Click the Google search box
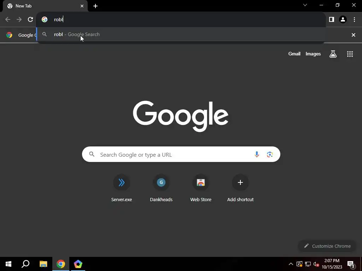The image size is (362, 271). click(x=181, y=154)
